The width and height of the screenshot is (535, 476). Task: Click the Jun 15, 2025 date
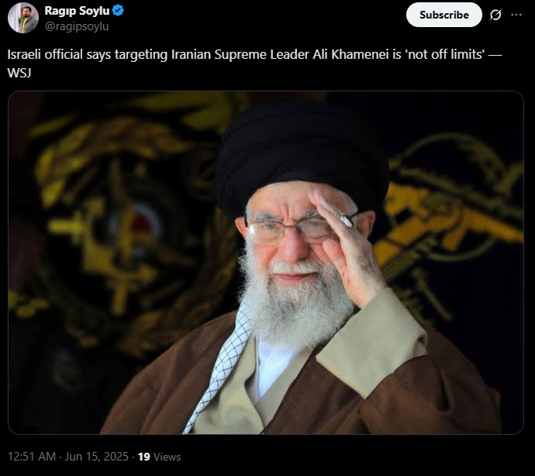click(x=97, y=457)
